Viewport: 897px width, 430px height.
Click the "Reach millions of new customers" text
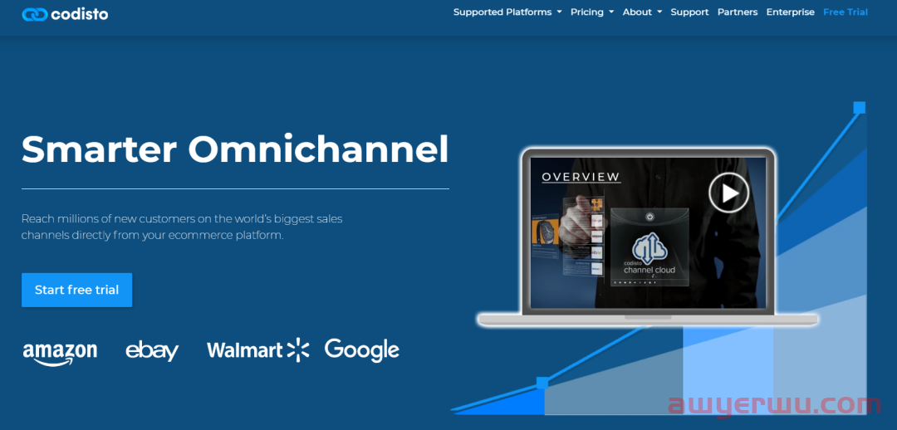point(182,227)
